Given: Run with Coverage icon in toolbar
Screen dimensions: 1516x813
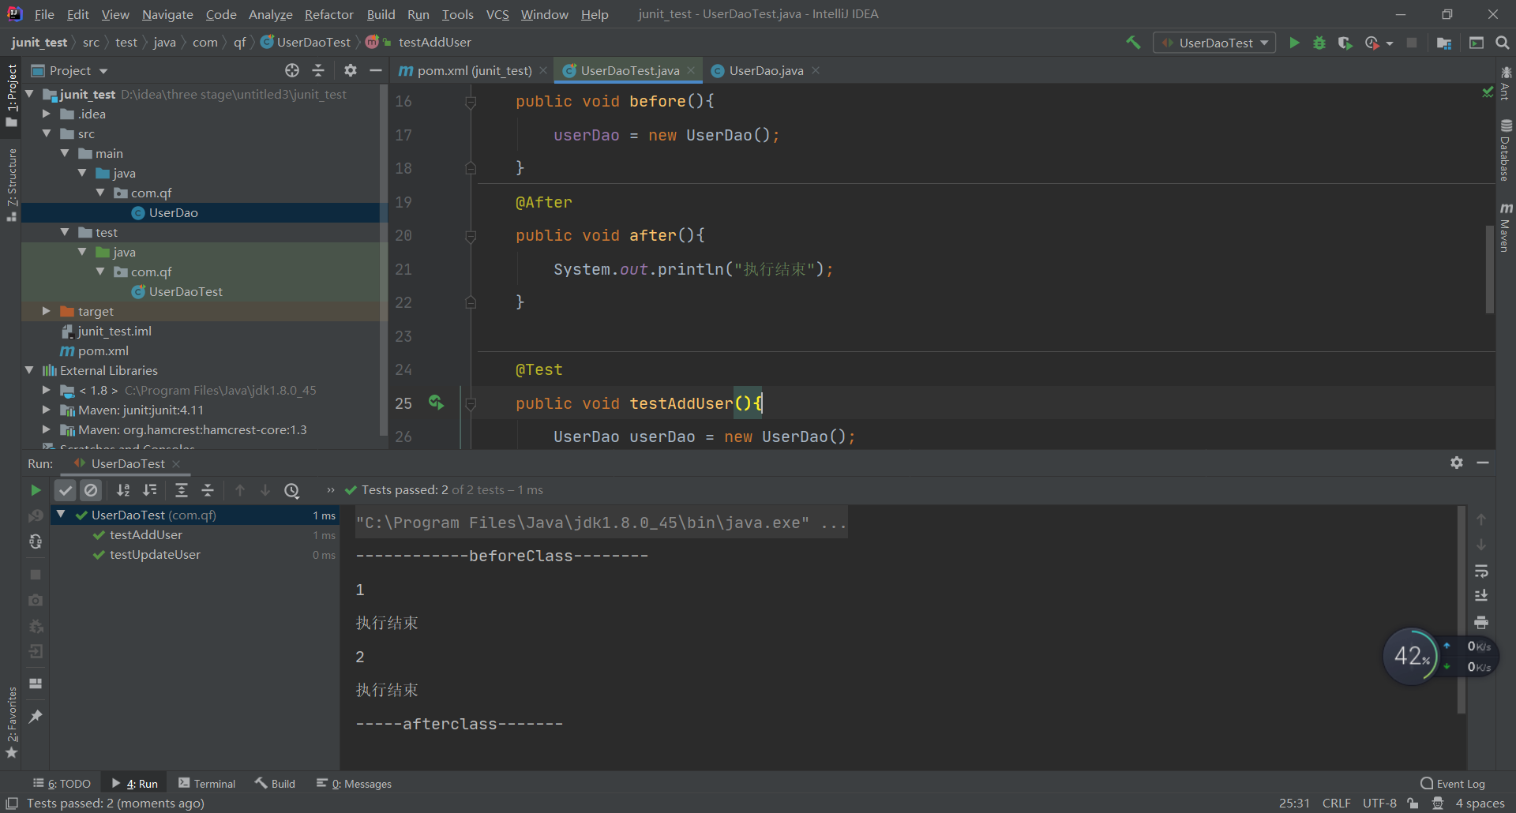Looking at the screenshot, I should coord(1345,43).
